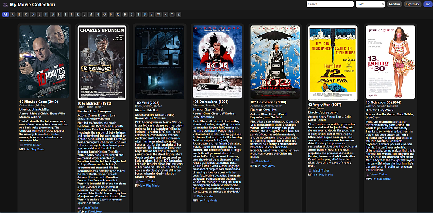Click the 101 Dalmatians poster
Screen dimensions: 433x213
coord(217,62)
